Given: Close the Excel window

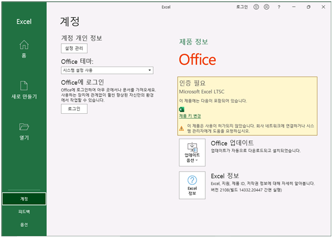Looking at the screenshot, I should click(x=323, y=7).
